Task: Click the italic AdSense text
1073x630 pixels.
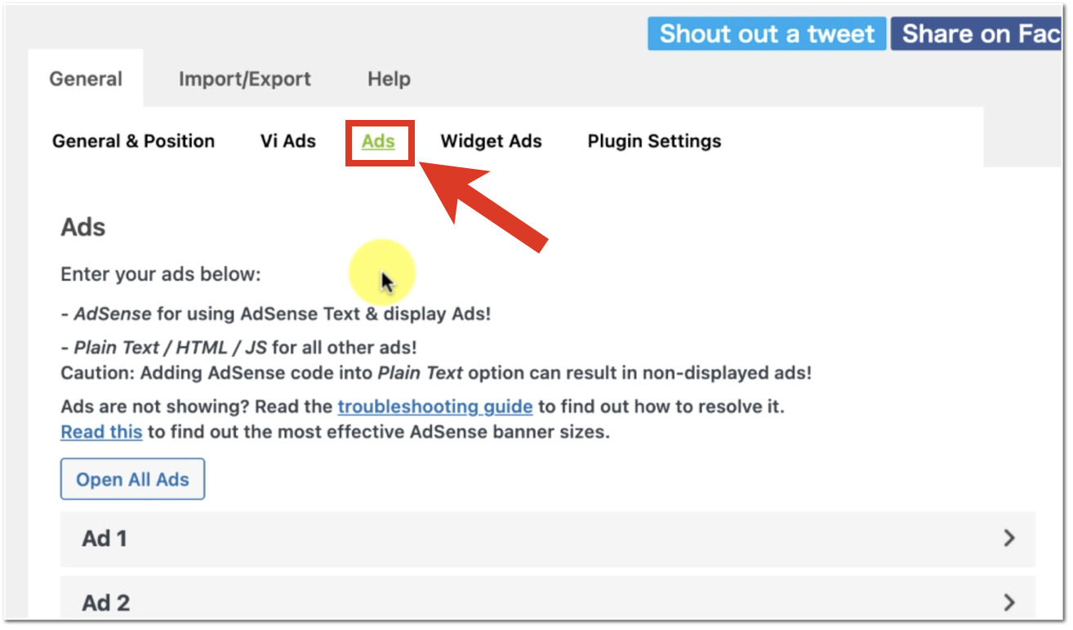Action: [x=113, y=313]
